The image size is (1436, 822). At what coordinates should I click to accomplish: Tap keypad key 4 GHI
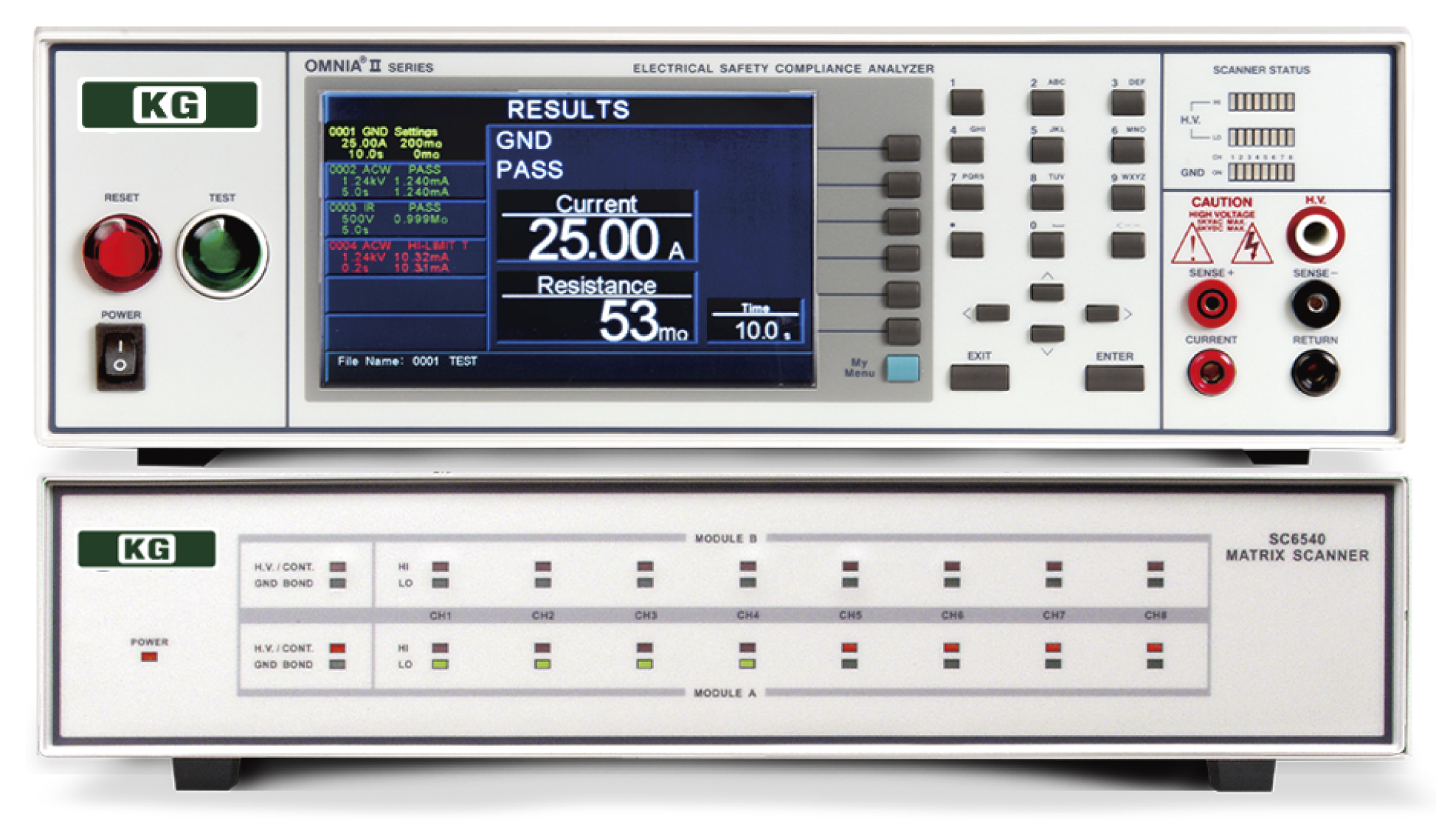click(967, 150)
